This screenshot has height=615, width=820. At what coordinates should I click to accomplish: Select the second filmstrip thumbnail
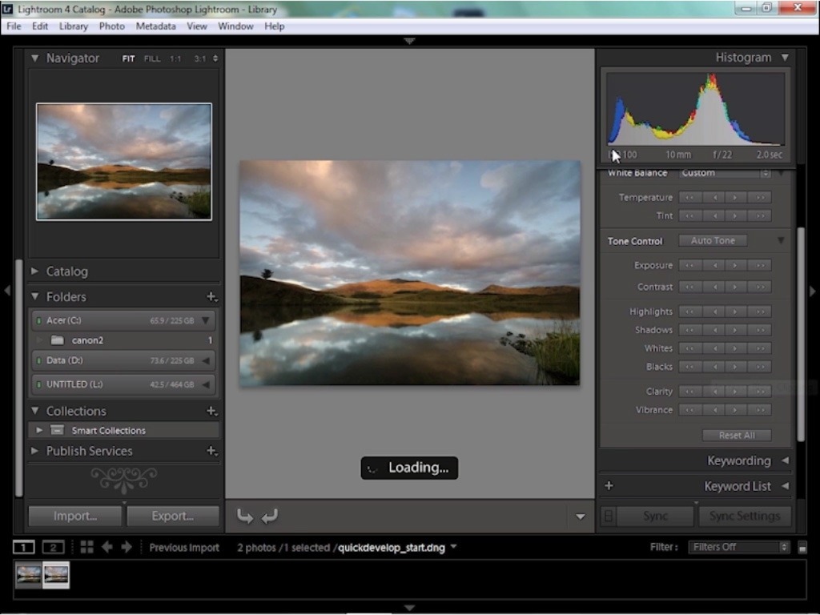click(56, 575)
